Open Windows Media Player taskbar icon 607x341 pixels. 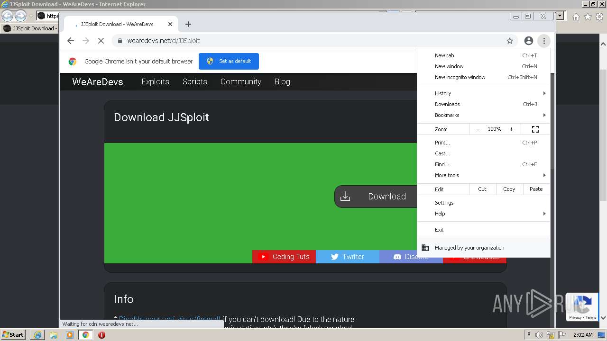coord(70,335)
